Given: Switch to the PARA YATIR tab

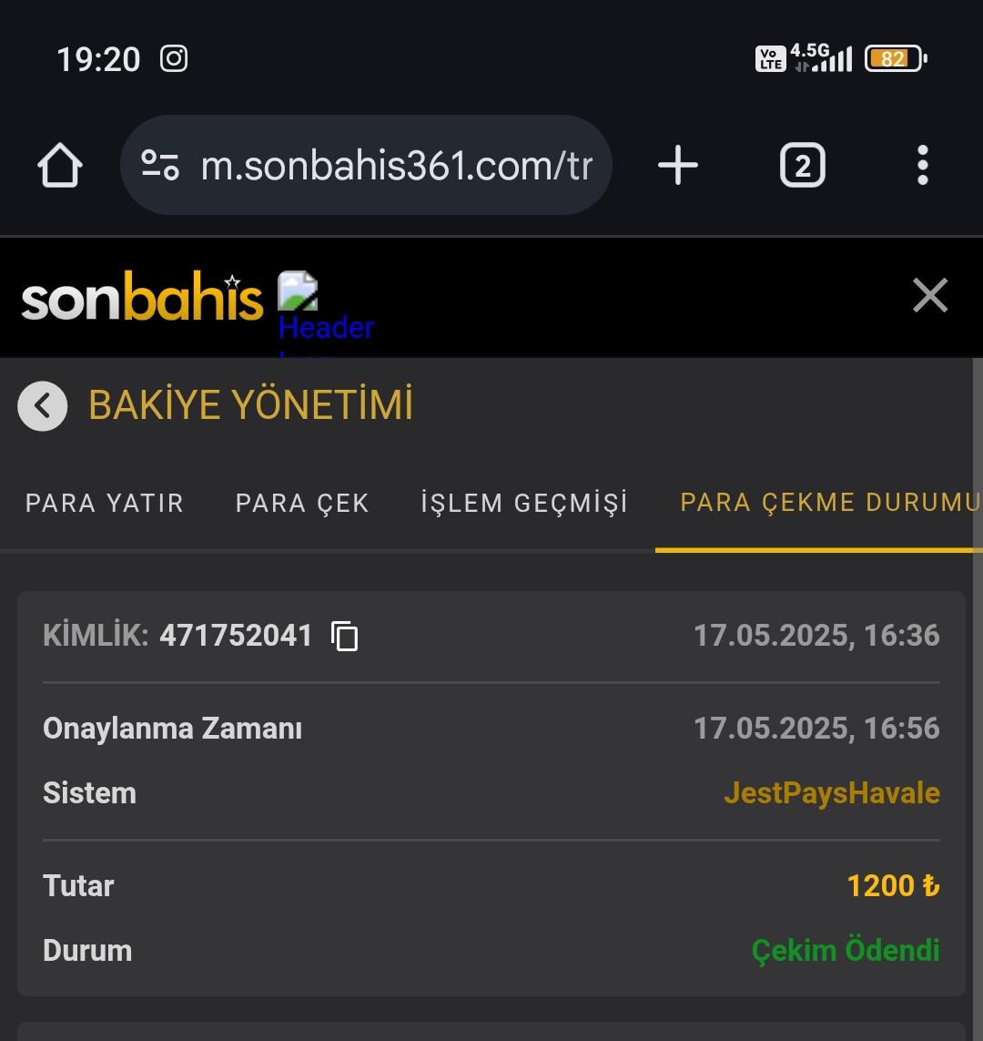Looking at the screenshot, I should pos(104,504).
